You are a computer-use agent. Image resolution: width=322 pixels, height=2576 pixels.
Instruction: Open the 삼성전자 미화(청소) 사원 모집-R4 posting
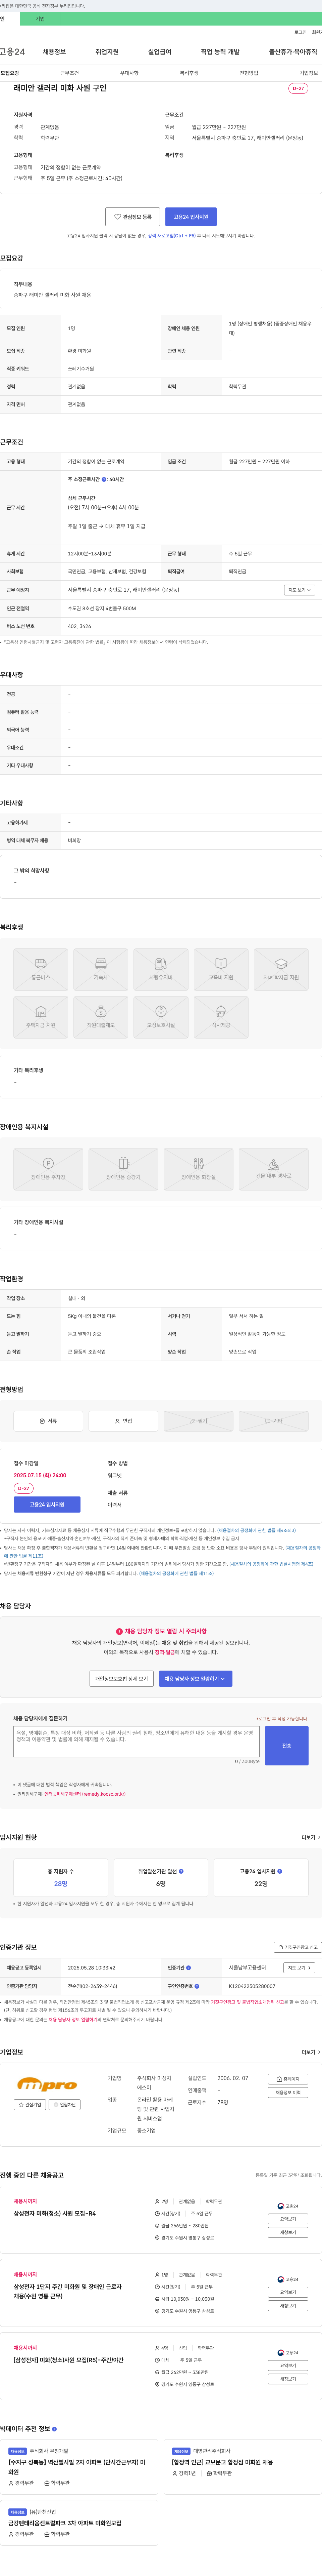click(x=55, y=2214)
